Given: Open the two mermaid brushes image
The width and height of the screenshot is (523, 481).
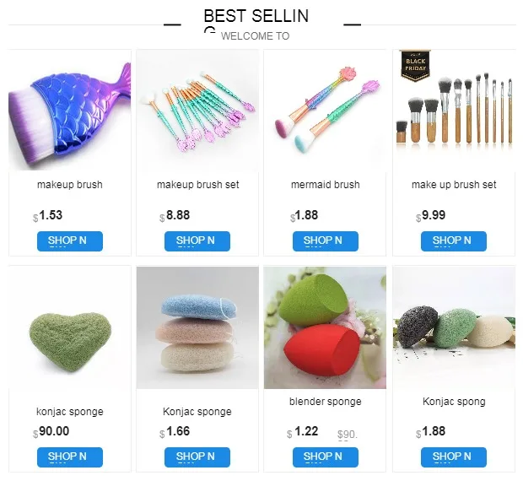Looking at the screenshot, I should [325, 111].
